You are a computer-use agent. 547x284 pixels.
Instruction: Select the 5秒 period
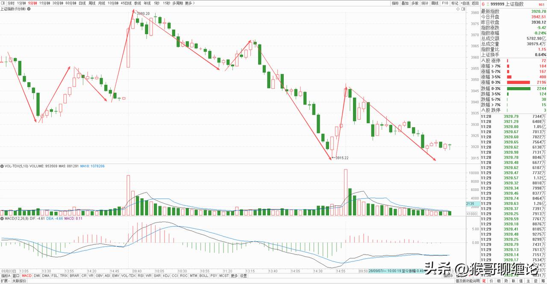coord(157,3)
